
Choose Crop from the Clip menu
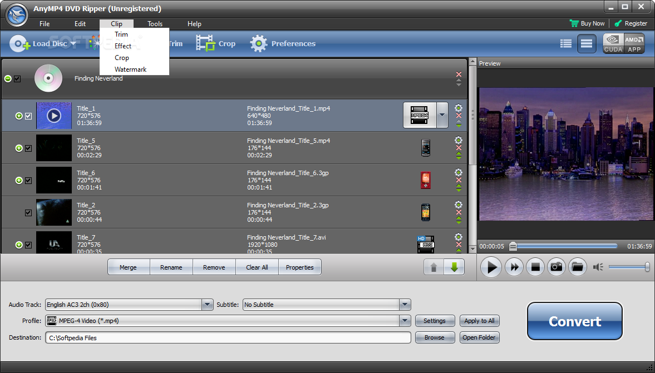(134, 58)
